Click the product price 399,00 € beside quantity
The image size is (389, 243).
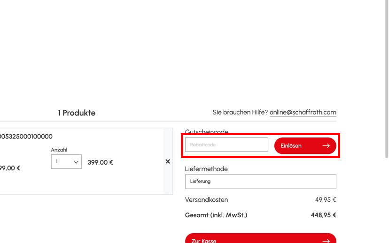pos(100,162)
